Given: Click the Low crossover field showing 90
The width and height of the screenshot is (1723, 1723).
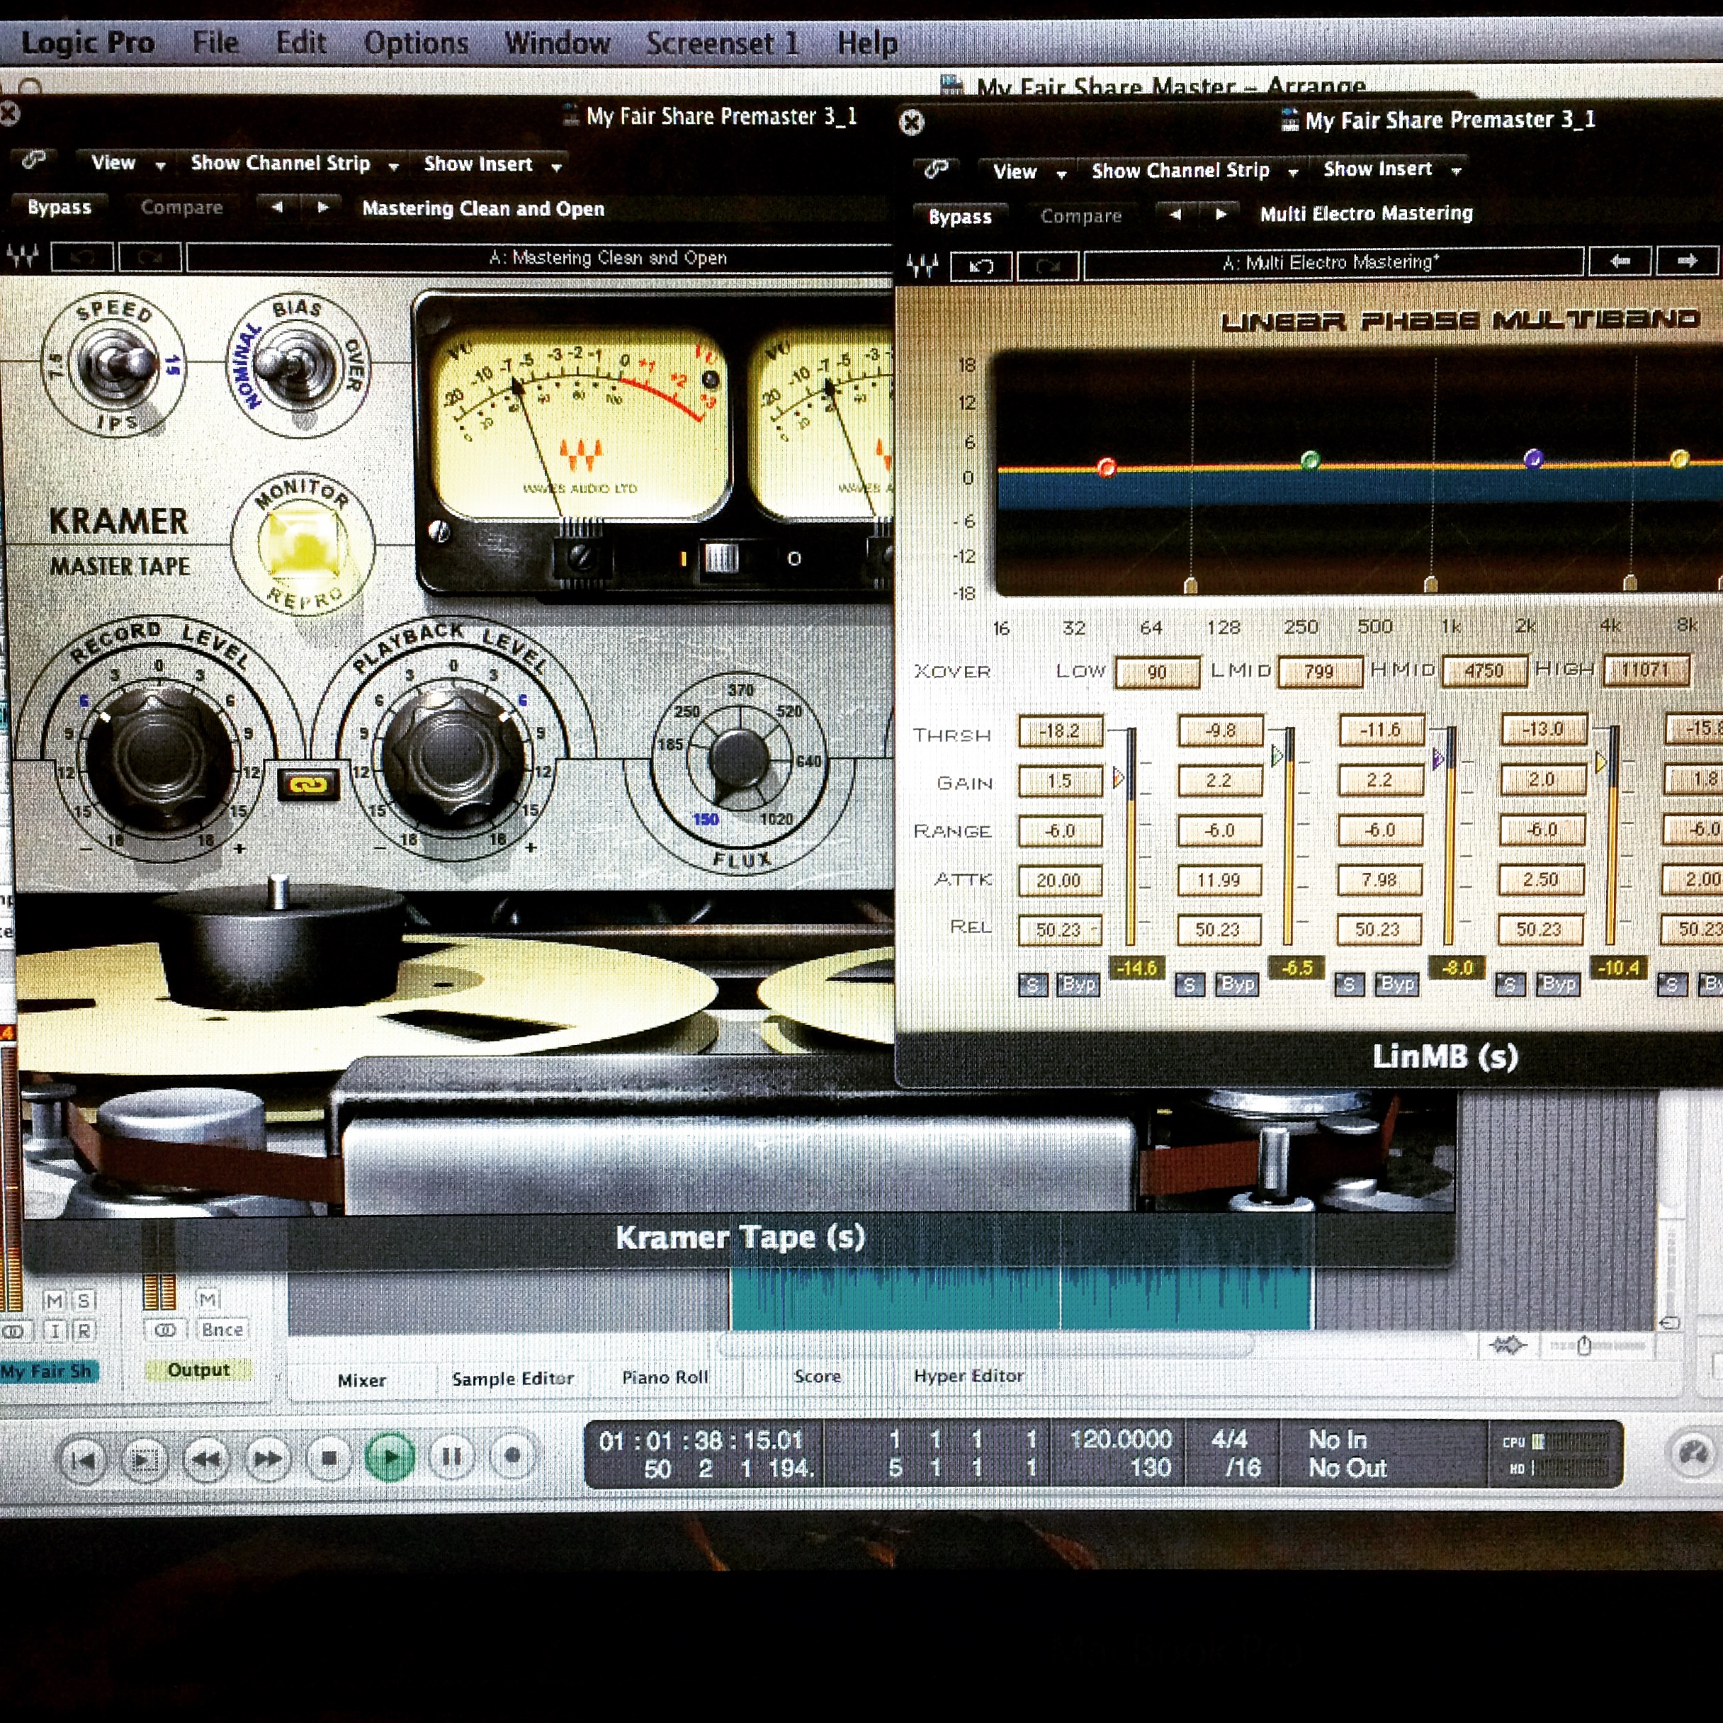Looking at the screenshot, I should 1157,672.
